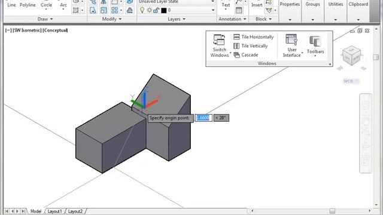
Task: Open the Utilities panel dropdown
Action: pyautogui.click(x=335, y=20)
